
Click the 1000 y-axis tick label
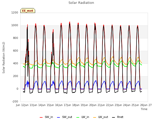coord(15,25)
